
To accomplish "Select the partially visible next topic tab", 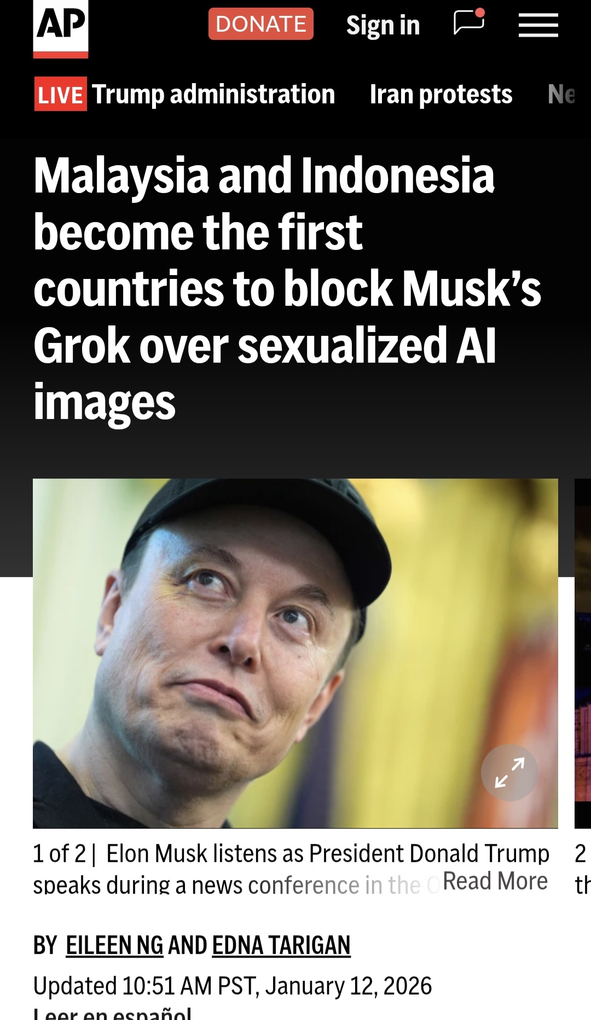I will tap(563, 94).
